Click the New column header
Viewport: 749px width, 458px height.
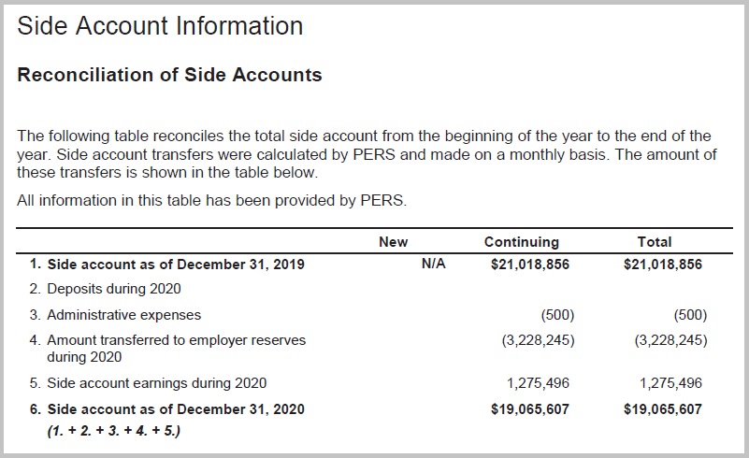pos(393,242)
